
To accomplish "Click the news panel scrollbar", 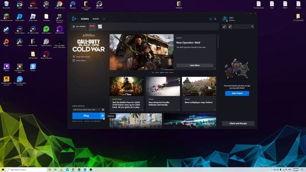I will pyautogui.click(x=218, y=42).
